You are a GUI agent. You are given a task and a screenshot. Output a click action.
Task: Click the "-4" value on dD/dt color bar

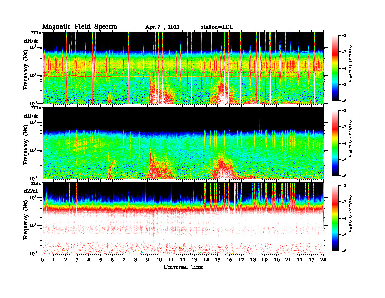(344, 143)
